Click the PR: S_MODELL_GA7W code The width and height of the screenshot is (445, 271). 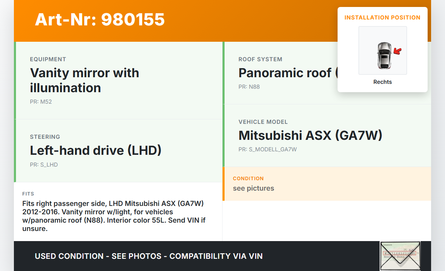[x=267, y=149]
